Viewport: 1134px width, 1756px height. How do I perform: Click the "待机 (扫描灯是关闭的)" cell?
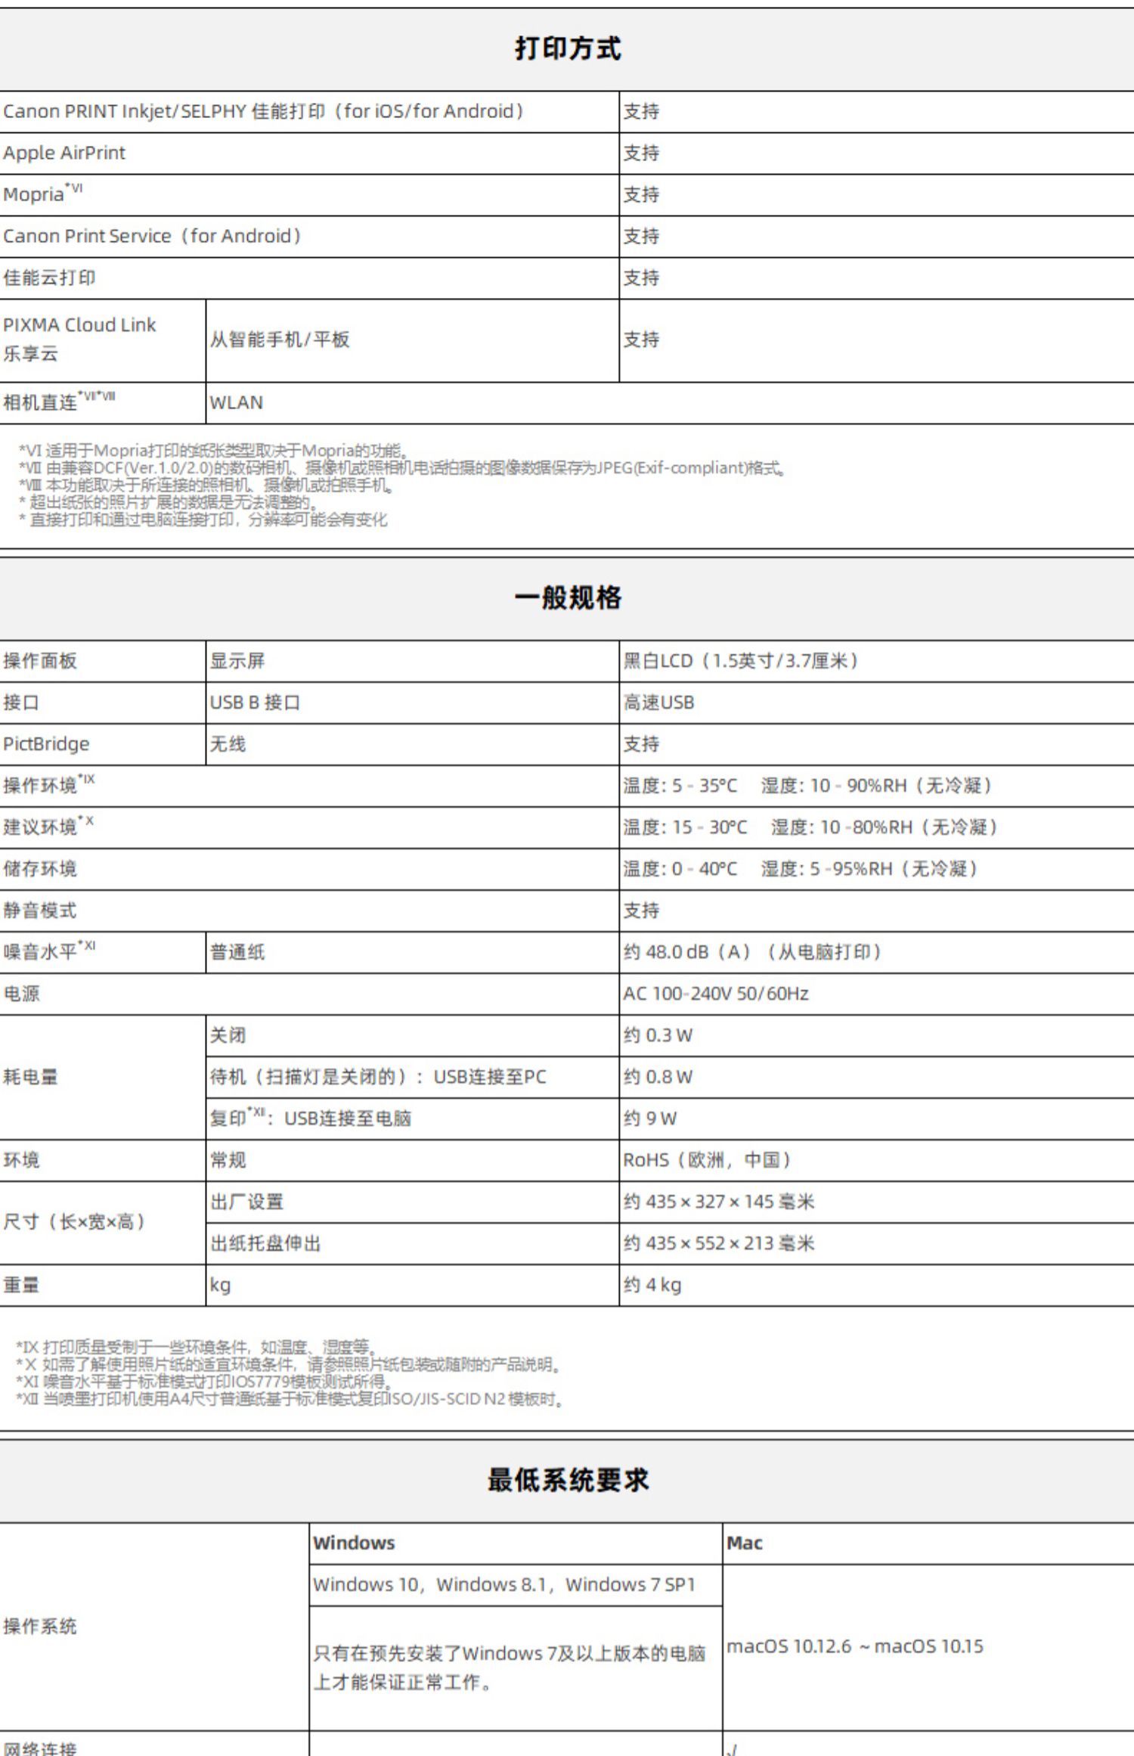pyautogui.click(x=378, y=1078)
